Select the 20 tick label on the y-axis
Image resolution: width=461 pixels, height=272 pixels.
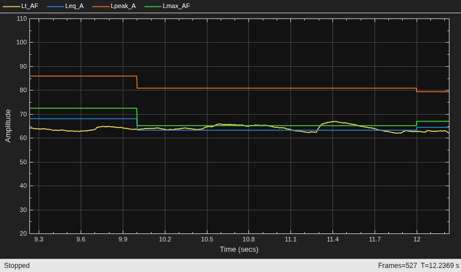pos(23,233)
